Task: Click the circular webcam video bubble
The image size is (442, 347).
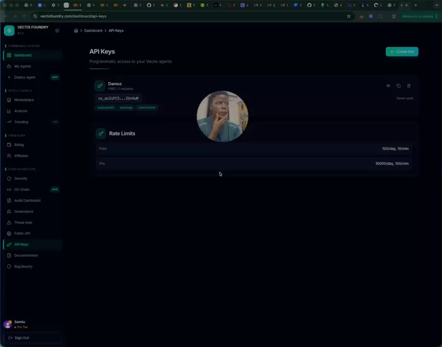Action: click(x=222, y=116)
